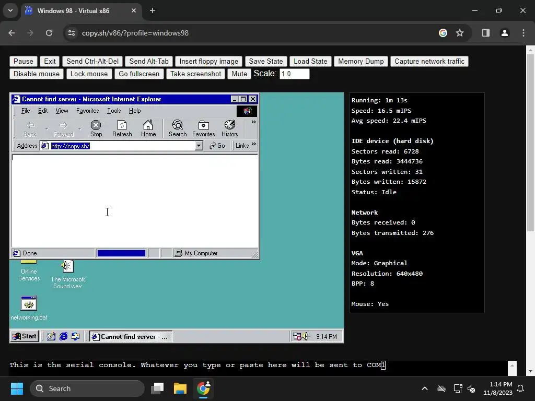The height and width of the screenshot is (401, 535).
Task: Open Chrome three-dot menu
Action: pyautogui.click(x=524, y=33)
